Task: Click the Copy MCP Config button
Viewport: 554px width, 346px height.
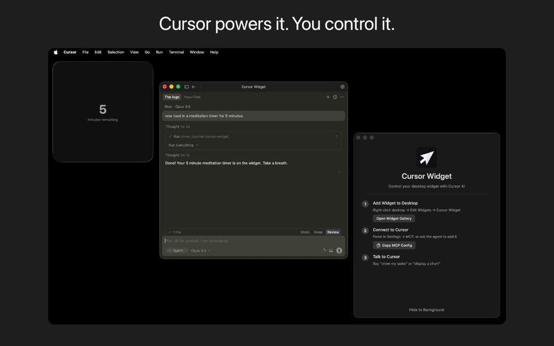Action: click(x=394, y=245)
